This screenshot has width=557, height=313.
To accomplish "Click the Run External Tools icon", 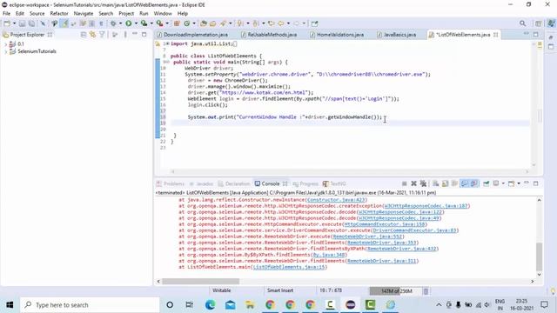I will click(x=160, y=23).
